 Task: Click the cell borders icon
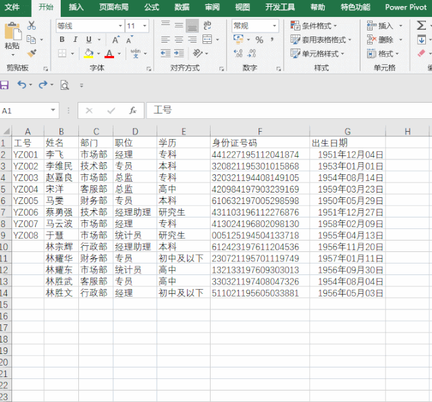coord(62,53)
